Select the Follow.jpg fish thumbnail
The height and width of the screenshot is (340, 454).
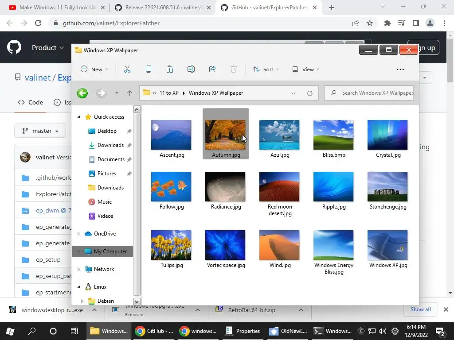171,186
